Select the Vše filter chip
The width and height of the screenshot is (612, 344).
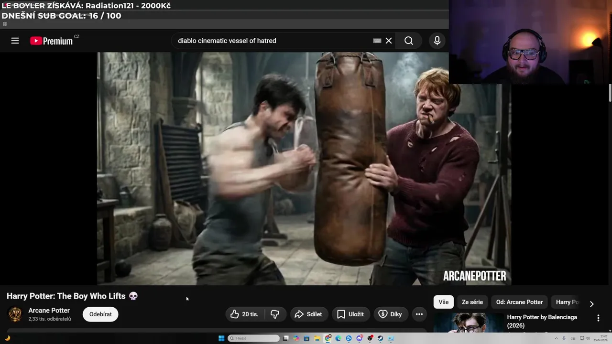(444, 302)
